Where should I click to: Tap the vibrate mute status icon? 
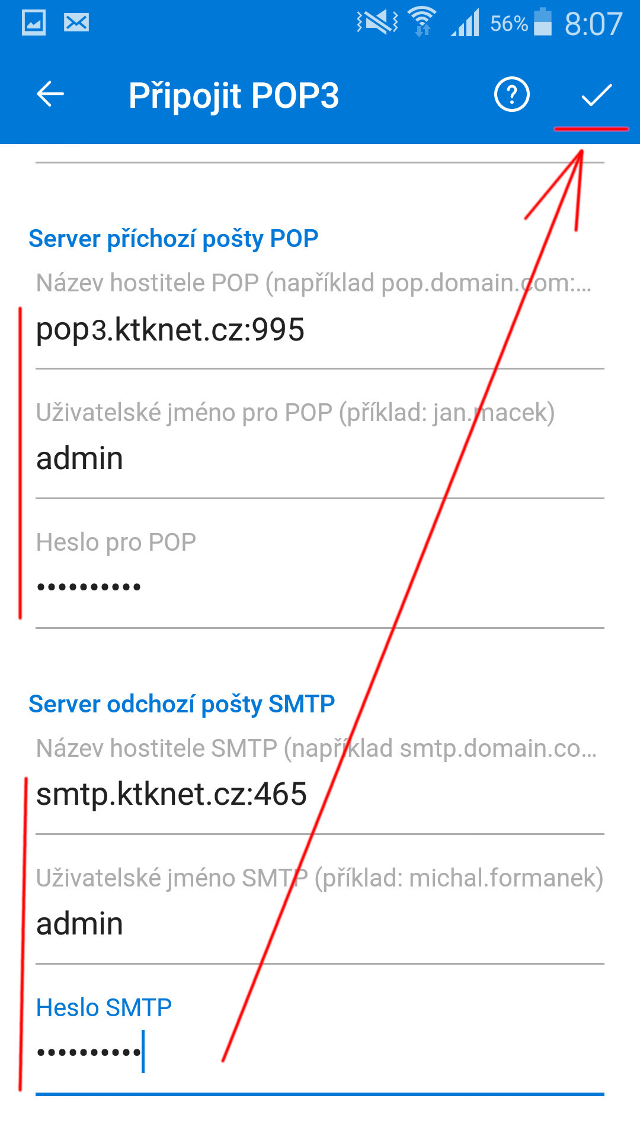[x=377, y=23]
